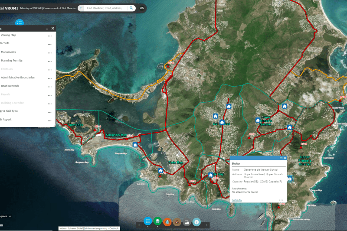Click the left arrow of the widget bar
Viewport: 347px width, 231px height.
point(139,225)
